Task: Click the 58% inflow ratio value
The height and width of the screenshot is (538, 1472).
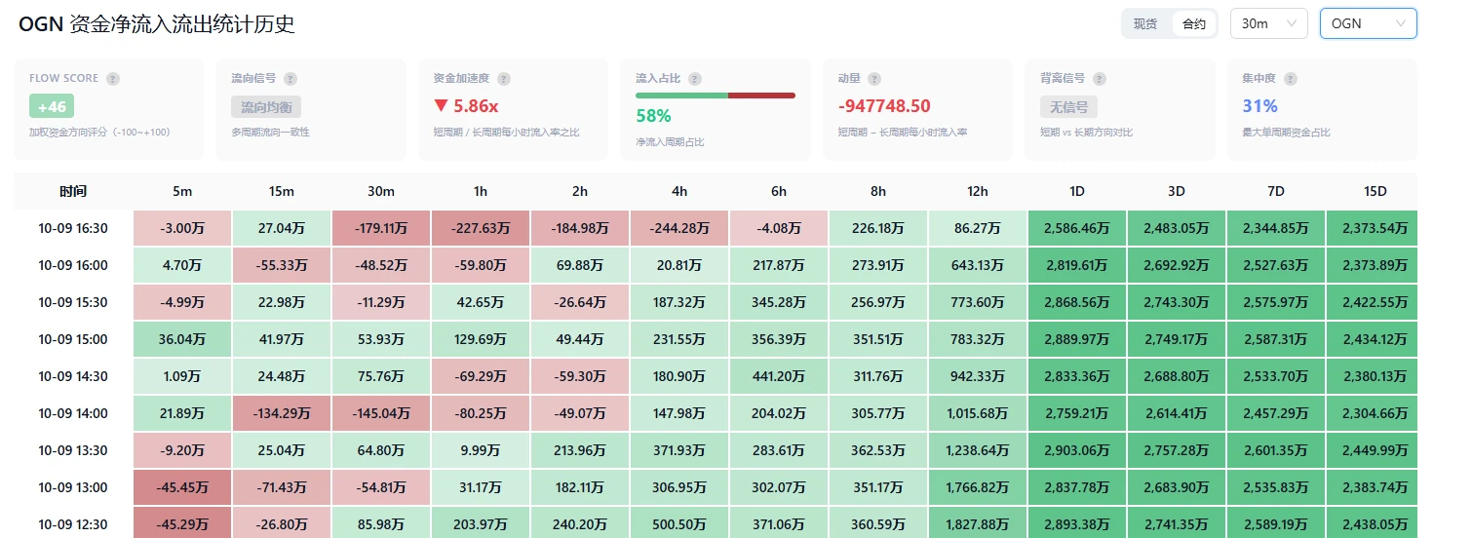Action: click(x=653, y=116)
